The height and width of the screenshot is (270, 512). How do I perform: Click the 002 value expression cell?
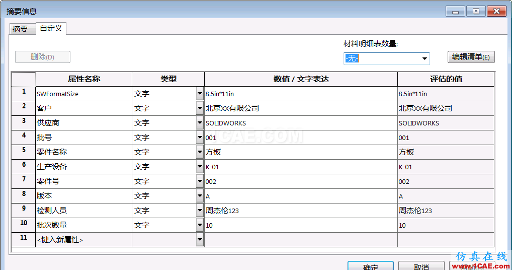[301, 181]
